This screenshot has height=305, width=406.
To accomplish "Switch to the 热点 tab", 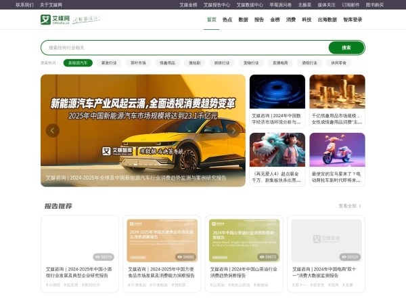I will [227, 20].
